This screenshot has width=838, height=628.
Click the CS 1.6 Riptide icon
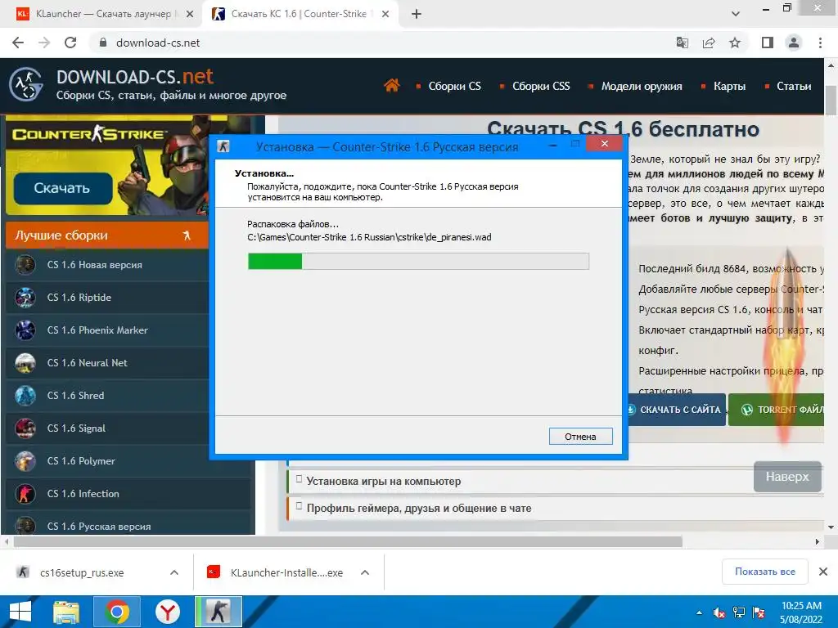click(25, 298)
